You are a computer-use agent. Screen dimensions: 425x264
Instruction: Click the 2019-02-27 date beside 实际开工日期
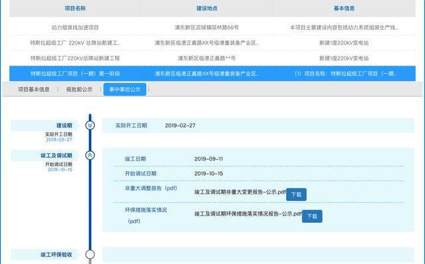coord(180,125)
